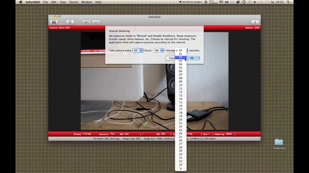Open the Tethering folder on desktop
The image size is (309, 173).
(279, 144)
